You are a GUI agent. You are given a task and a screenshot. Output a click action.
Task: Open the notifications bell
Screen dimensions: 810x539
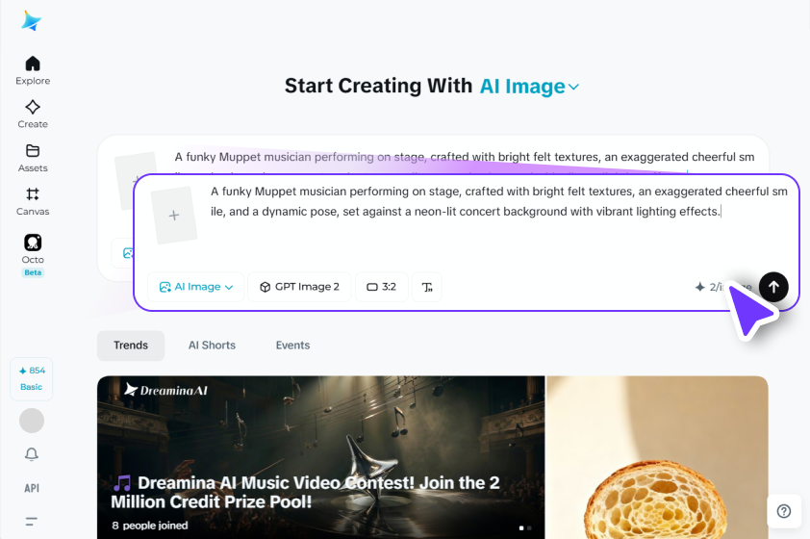click(x=32, y=454)
